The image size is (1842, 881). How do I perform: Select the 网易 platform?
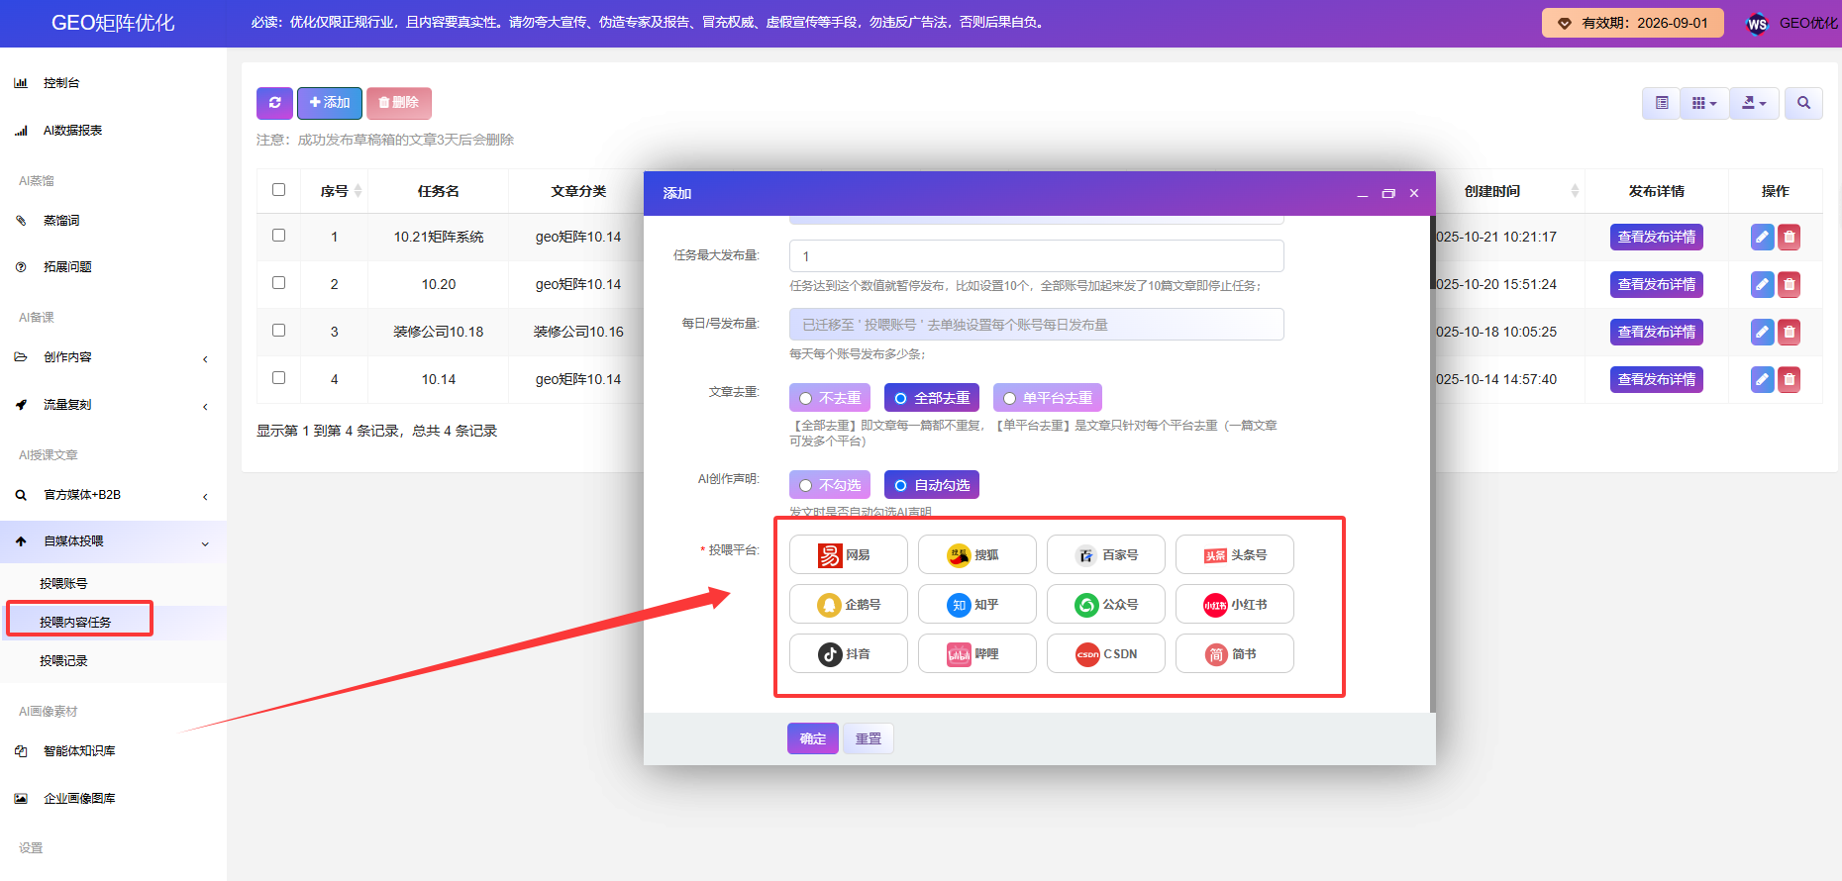(849, 555)
